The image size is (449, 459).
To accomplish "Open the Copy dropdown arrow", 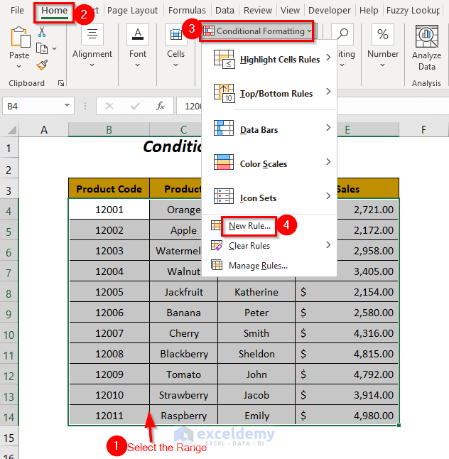I will click(55, 48).
